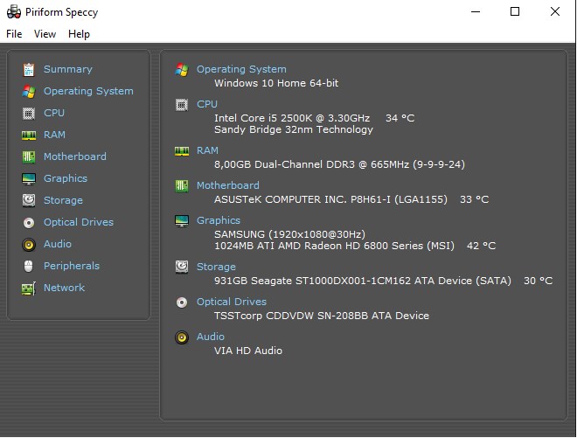Open the Motherboard heading link in summary
This screenshot has width=577, height=438.
tap(228, 185)
